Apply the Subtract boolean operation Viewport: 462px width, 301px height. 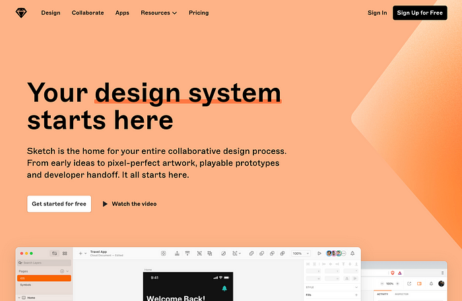[261, 253]
